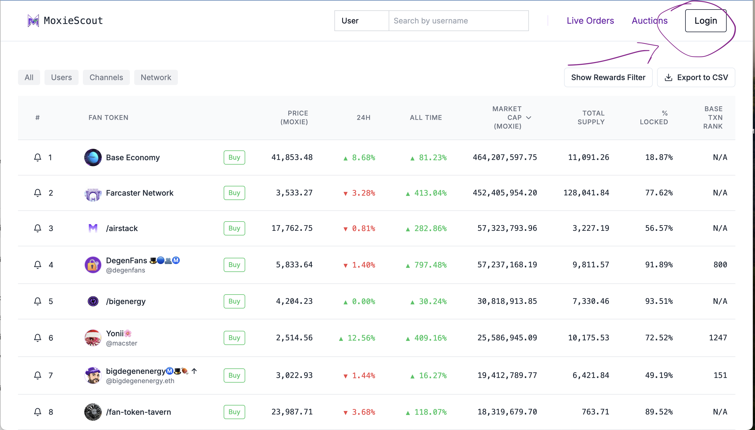This screenshot has height=430, width=755.
Task: Sort by Market Cap chevron
Action: 529,117
